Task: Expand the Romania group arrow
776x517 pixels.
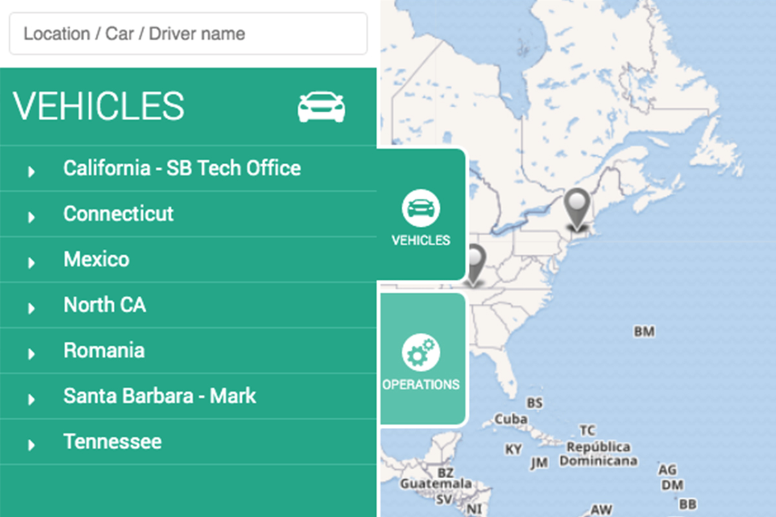Action: click(x=31, y=353)
